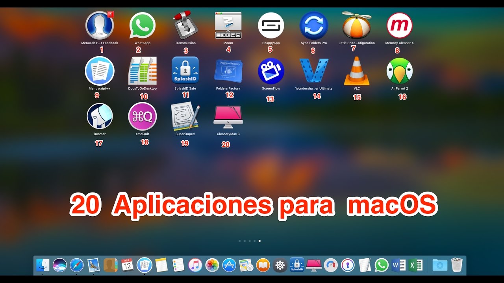The height and width of the screenshot is (283, 504).
Task: Select the middle Launchpad page dot
Action: click(250, 241)
